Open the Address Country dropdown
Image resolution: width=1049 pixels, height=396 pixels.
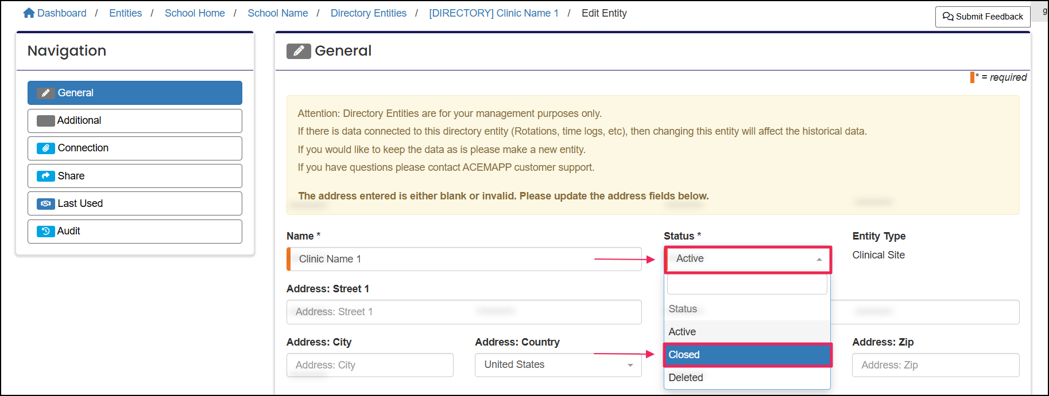tap(558, 365)
